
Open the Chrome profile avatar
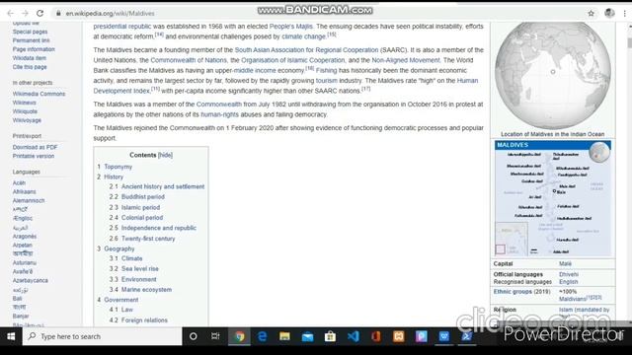[x=609, y=13]
